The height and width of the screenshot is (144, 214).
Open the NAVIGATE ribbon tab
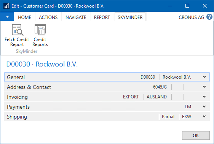tap(76, 17)
